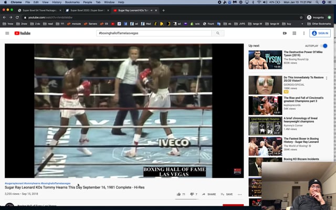Switch to the Super Bowl 54 Travel Packages tab
336x210 pixels.
[39, 10]
